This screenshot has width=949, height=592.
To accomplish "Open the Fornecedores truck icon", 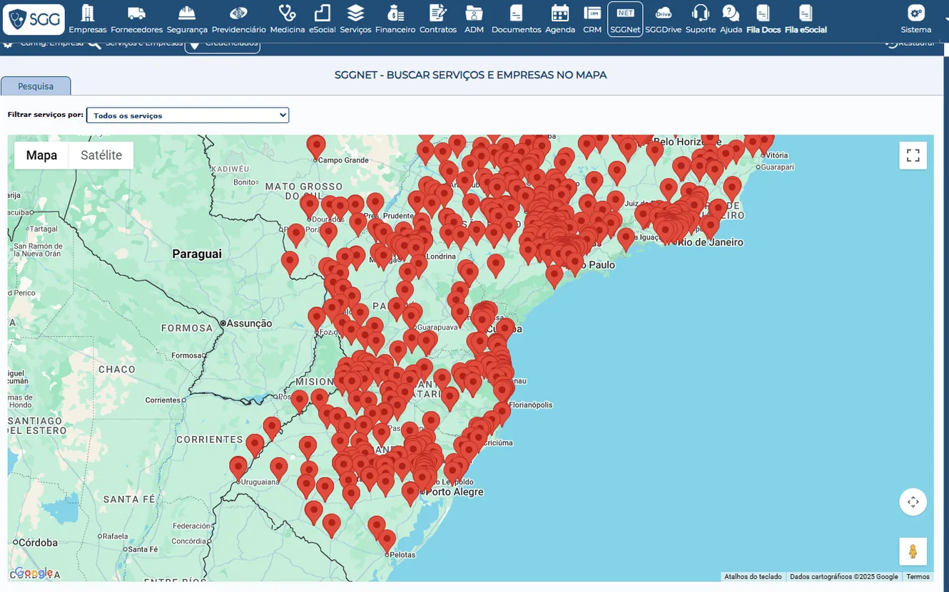I will pyautogui.click(x=136, y=14).
